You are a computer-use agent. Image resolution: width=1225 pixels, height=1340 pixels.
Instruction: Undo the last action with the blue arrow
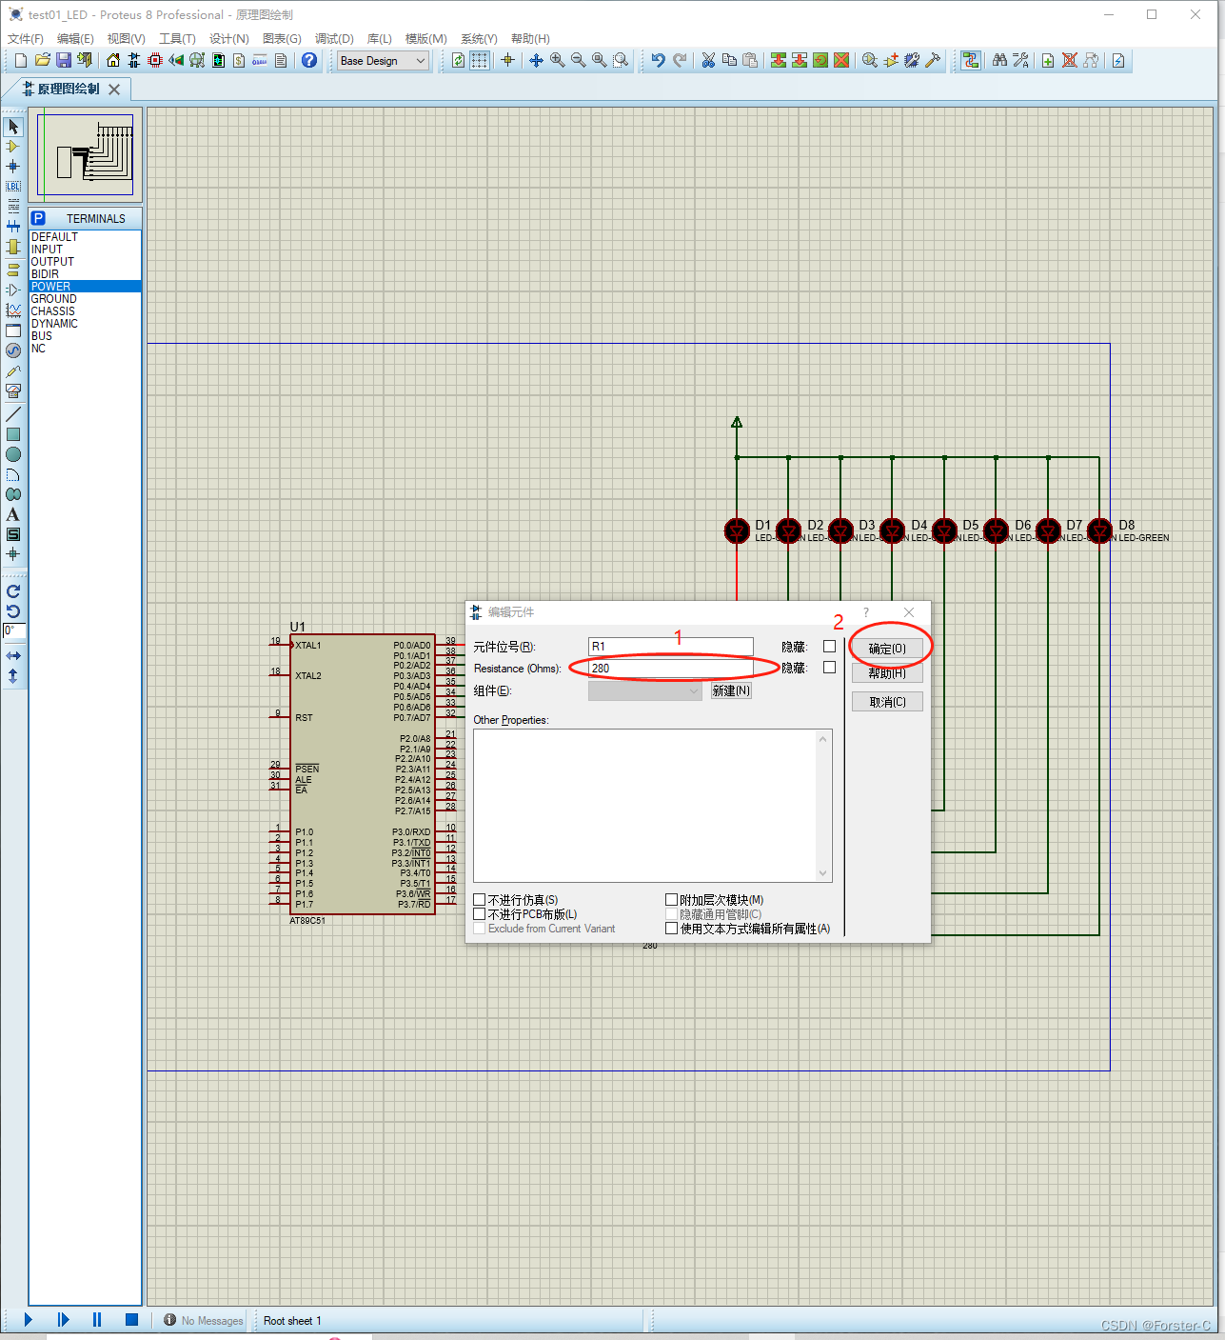658,60
